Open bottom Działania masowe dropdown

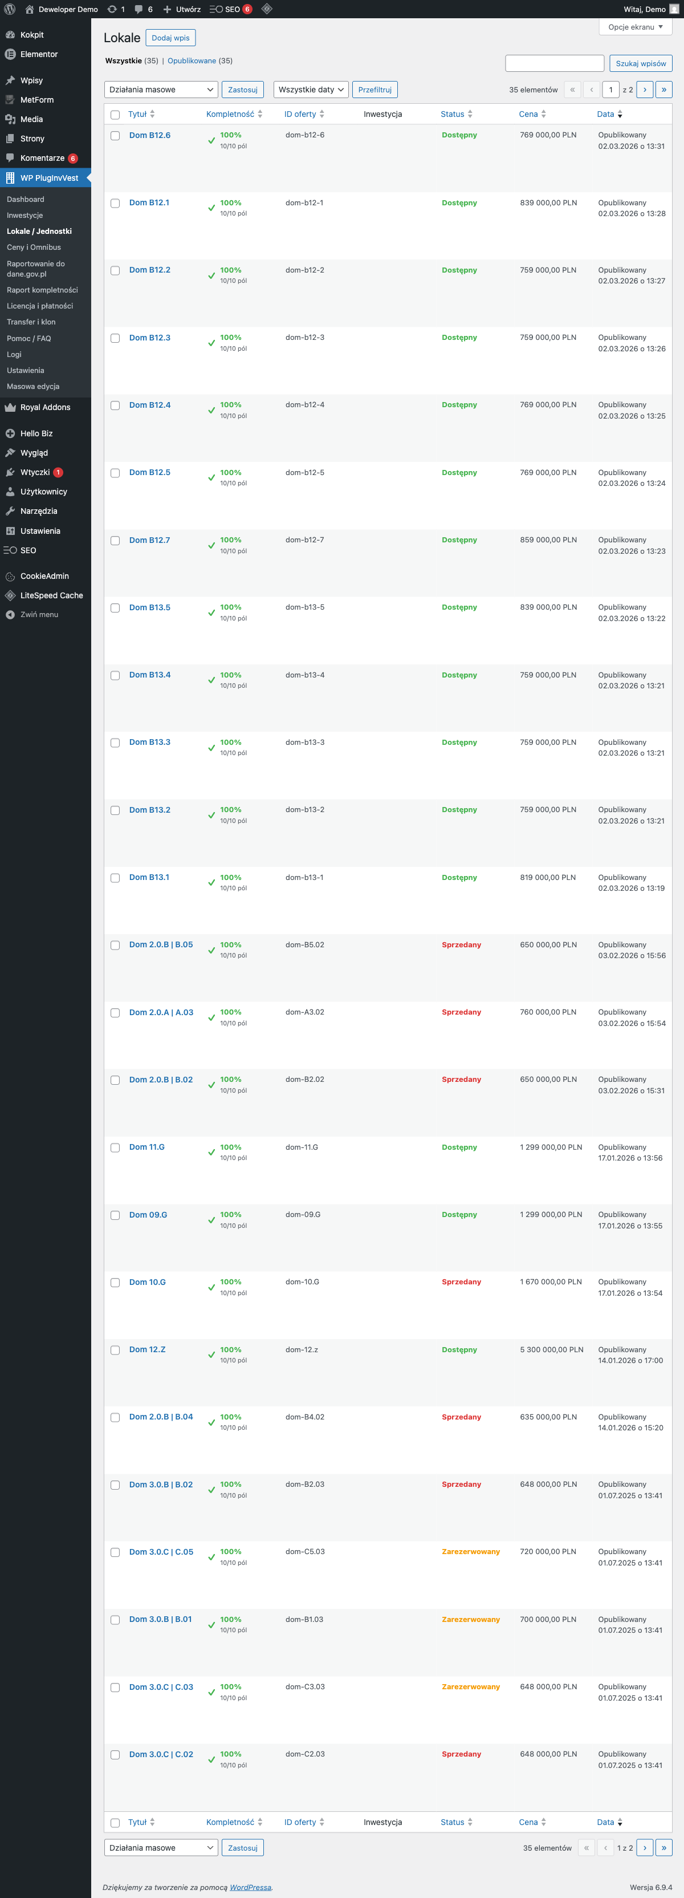(x=161, y=1847)
